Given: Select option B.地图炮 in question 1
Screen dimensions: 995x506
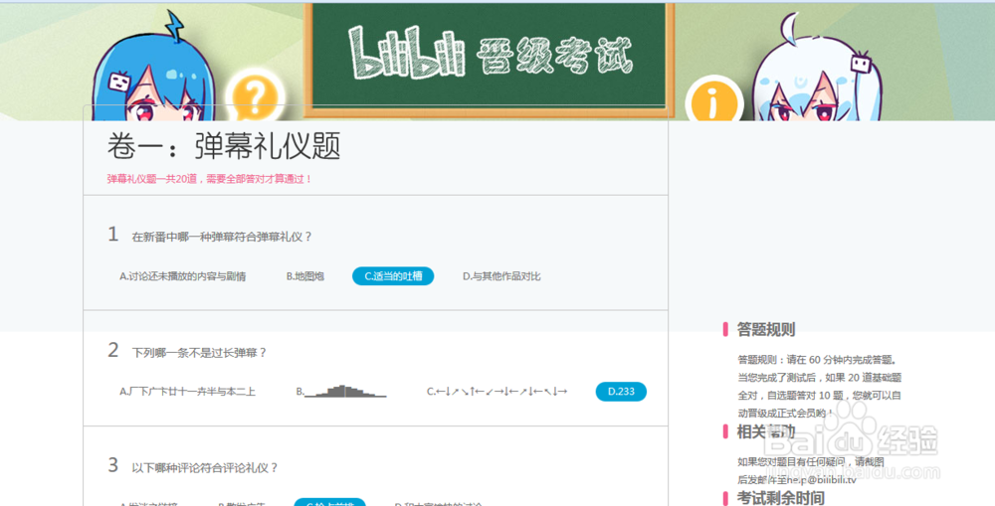Looking at the screenshot, I should pyautogui.click(x=305, y=276).
